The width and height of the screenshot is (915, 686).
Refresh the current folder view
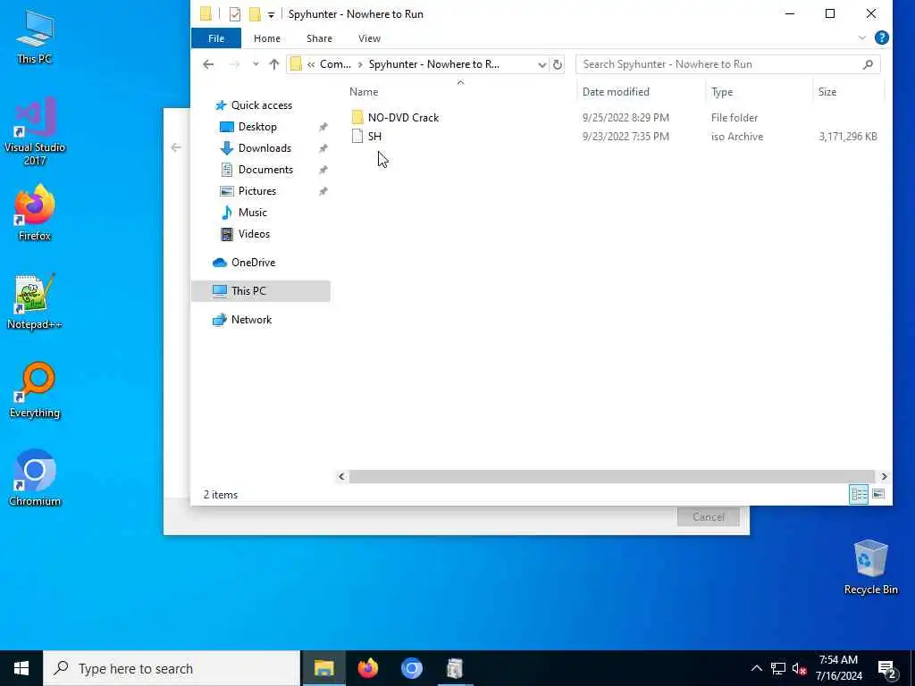(x=558, y=64)
